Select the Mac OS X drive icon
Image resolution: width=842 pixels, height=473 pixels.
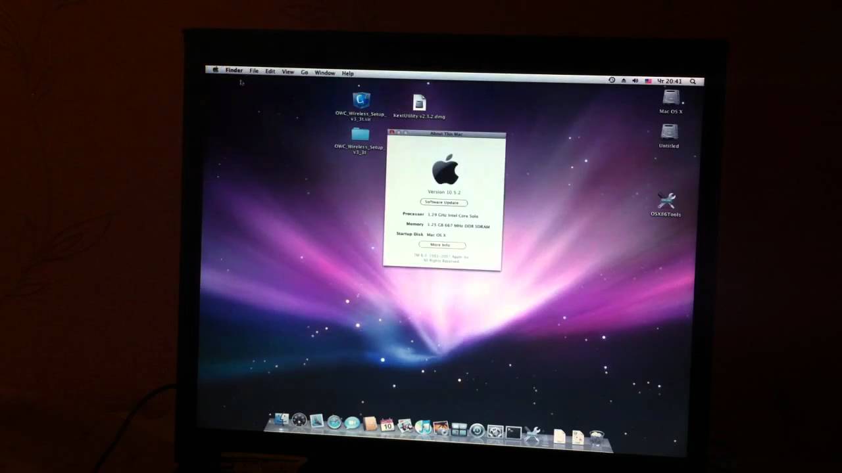coord(671,97)
